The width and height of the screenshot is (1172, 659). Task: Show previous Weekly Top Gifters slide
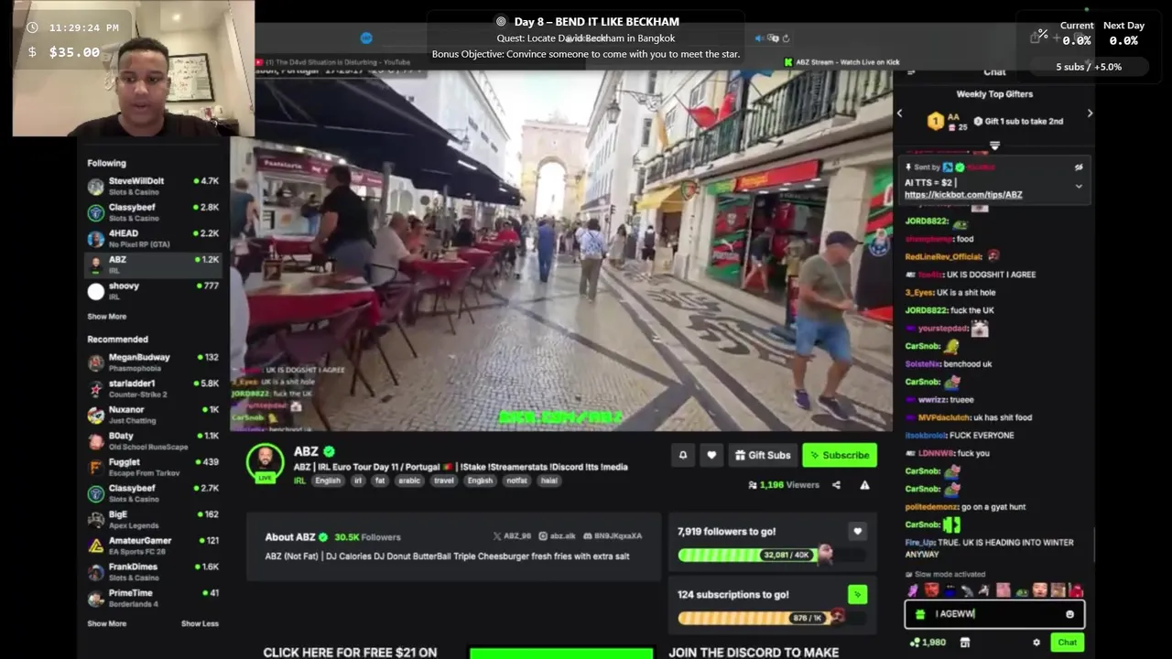(899, 113)
